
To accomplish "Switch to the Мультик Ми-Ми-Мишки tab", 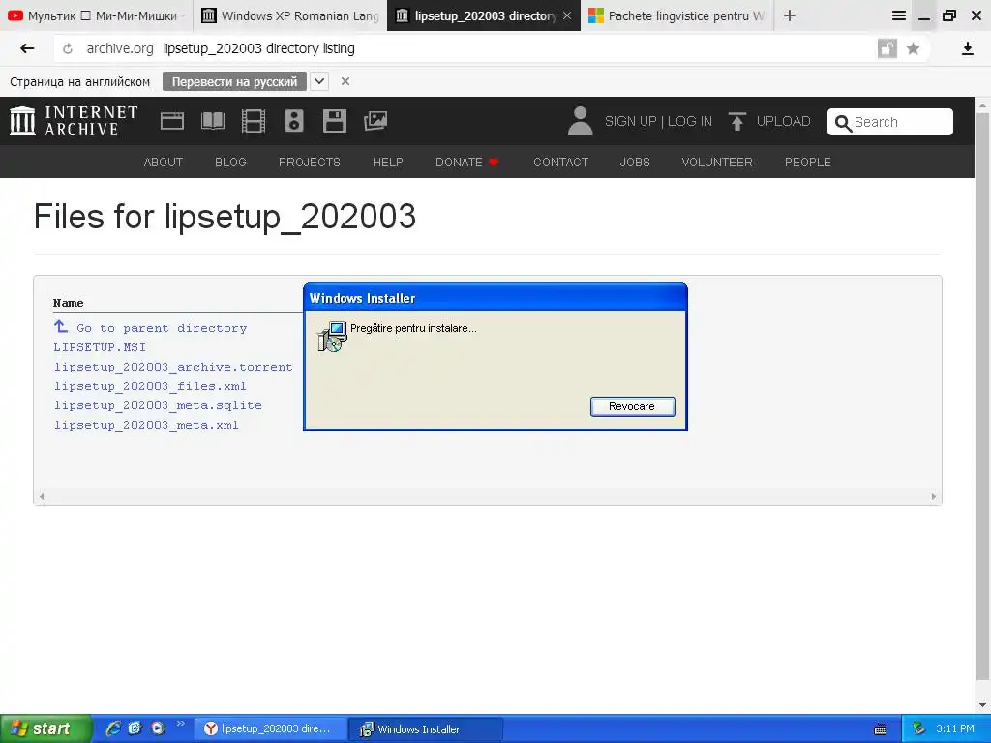I will click(x=96, y=15).
